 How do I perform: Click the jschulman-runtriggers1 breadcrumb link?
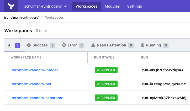(22, 18)
